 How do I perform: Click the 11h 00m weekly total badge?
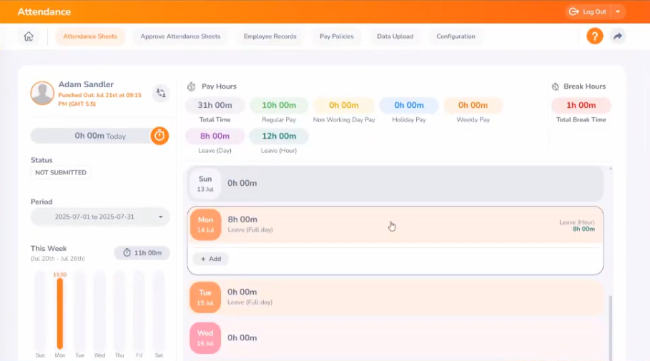click(x=142, y=252)
